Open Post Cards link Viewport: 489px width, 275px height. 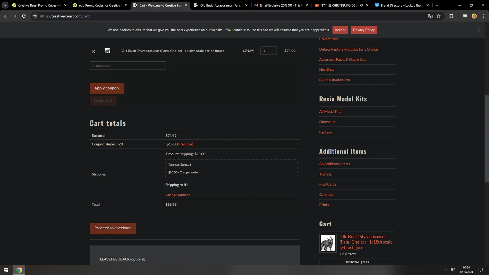(x=328, y=184)
